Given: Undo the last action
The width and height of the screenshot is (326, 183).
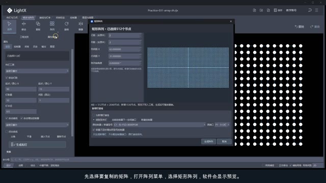Looking at the screenshot, I should [300, 26].
